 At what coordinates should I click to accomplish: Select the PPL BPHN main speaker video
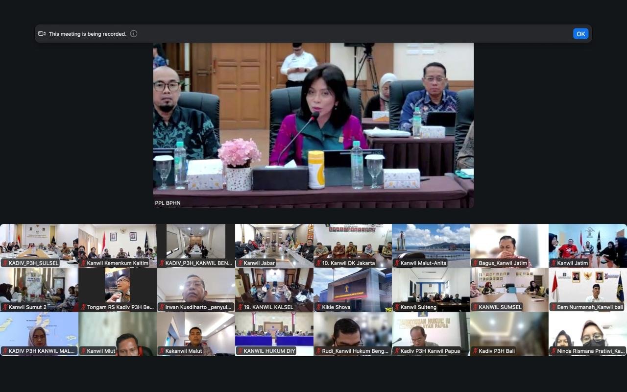point(313,125)
